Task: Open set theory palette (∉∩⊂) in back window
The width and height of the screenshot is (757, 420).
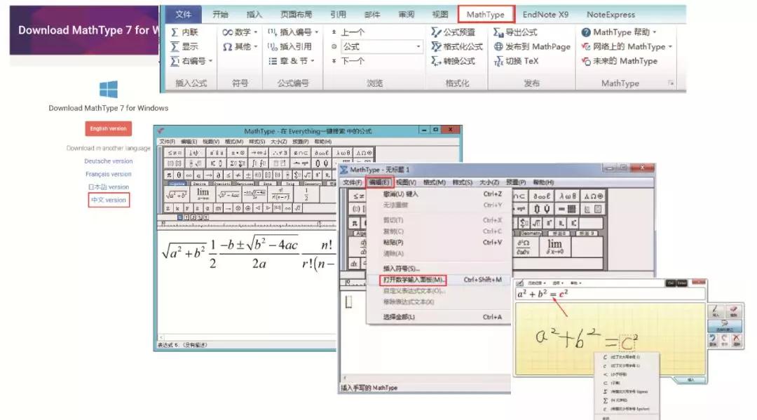Action: coord(300,153)
